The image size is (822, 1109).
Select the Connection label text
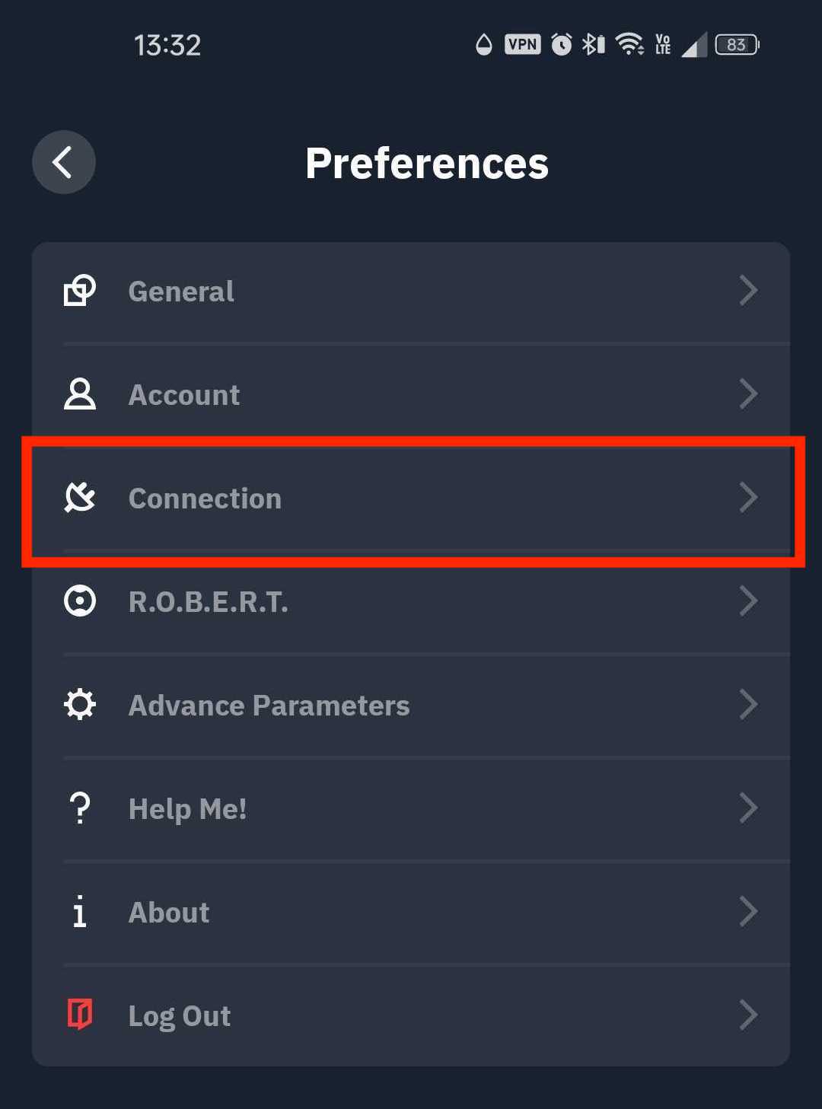click(x=205, y=499)
